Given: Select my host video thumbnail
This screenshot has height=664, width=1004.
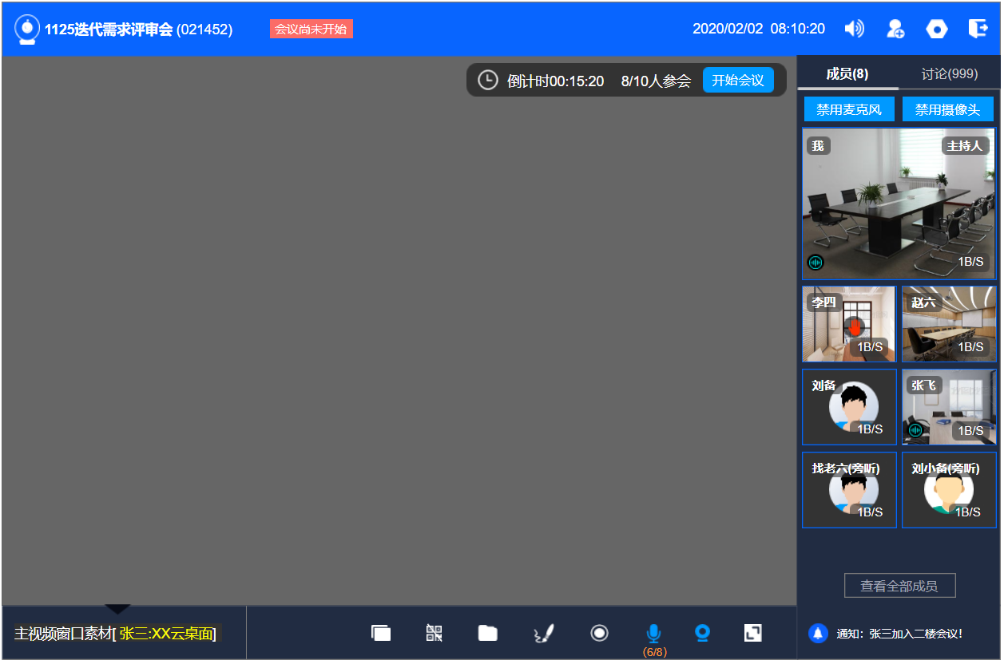Looking at the screenshot, I should (x=899, y=204).
